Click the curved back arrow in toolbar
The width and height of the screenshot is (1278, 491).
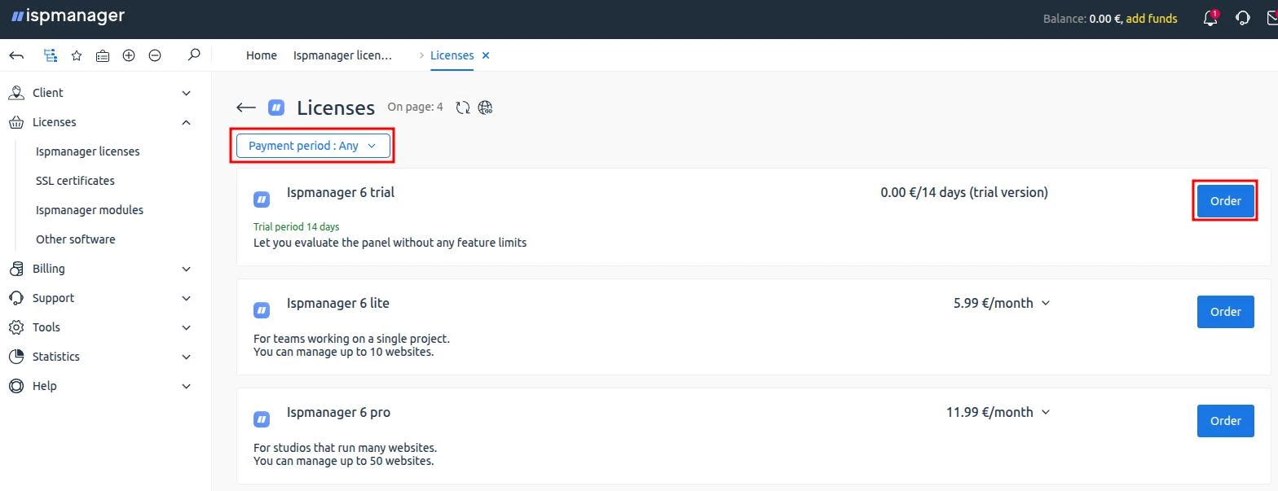coord(16,55)
